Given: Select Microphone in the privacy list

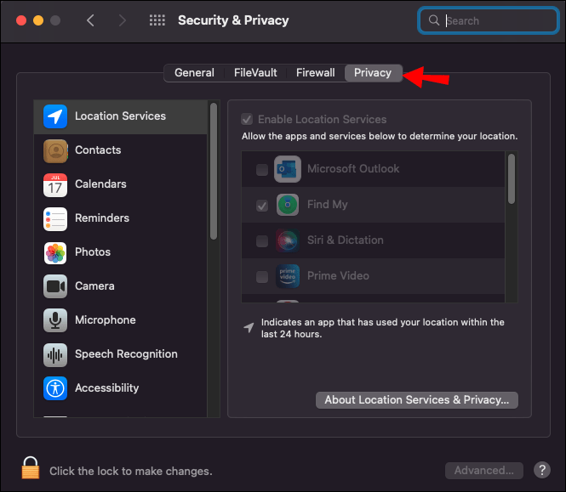Looking at the screenshot, I should pos(121,320).
